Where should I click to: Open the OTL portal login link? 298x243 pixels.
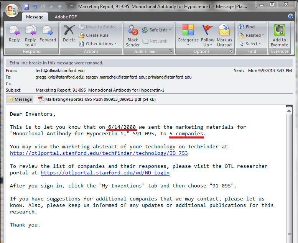point(105,172)
